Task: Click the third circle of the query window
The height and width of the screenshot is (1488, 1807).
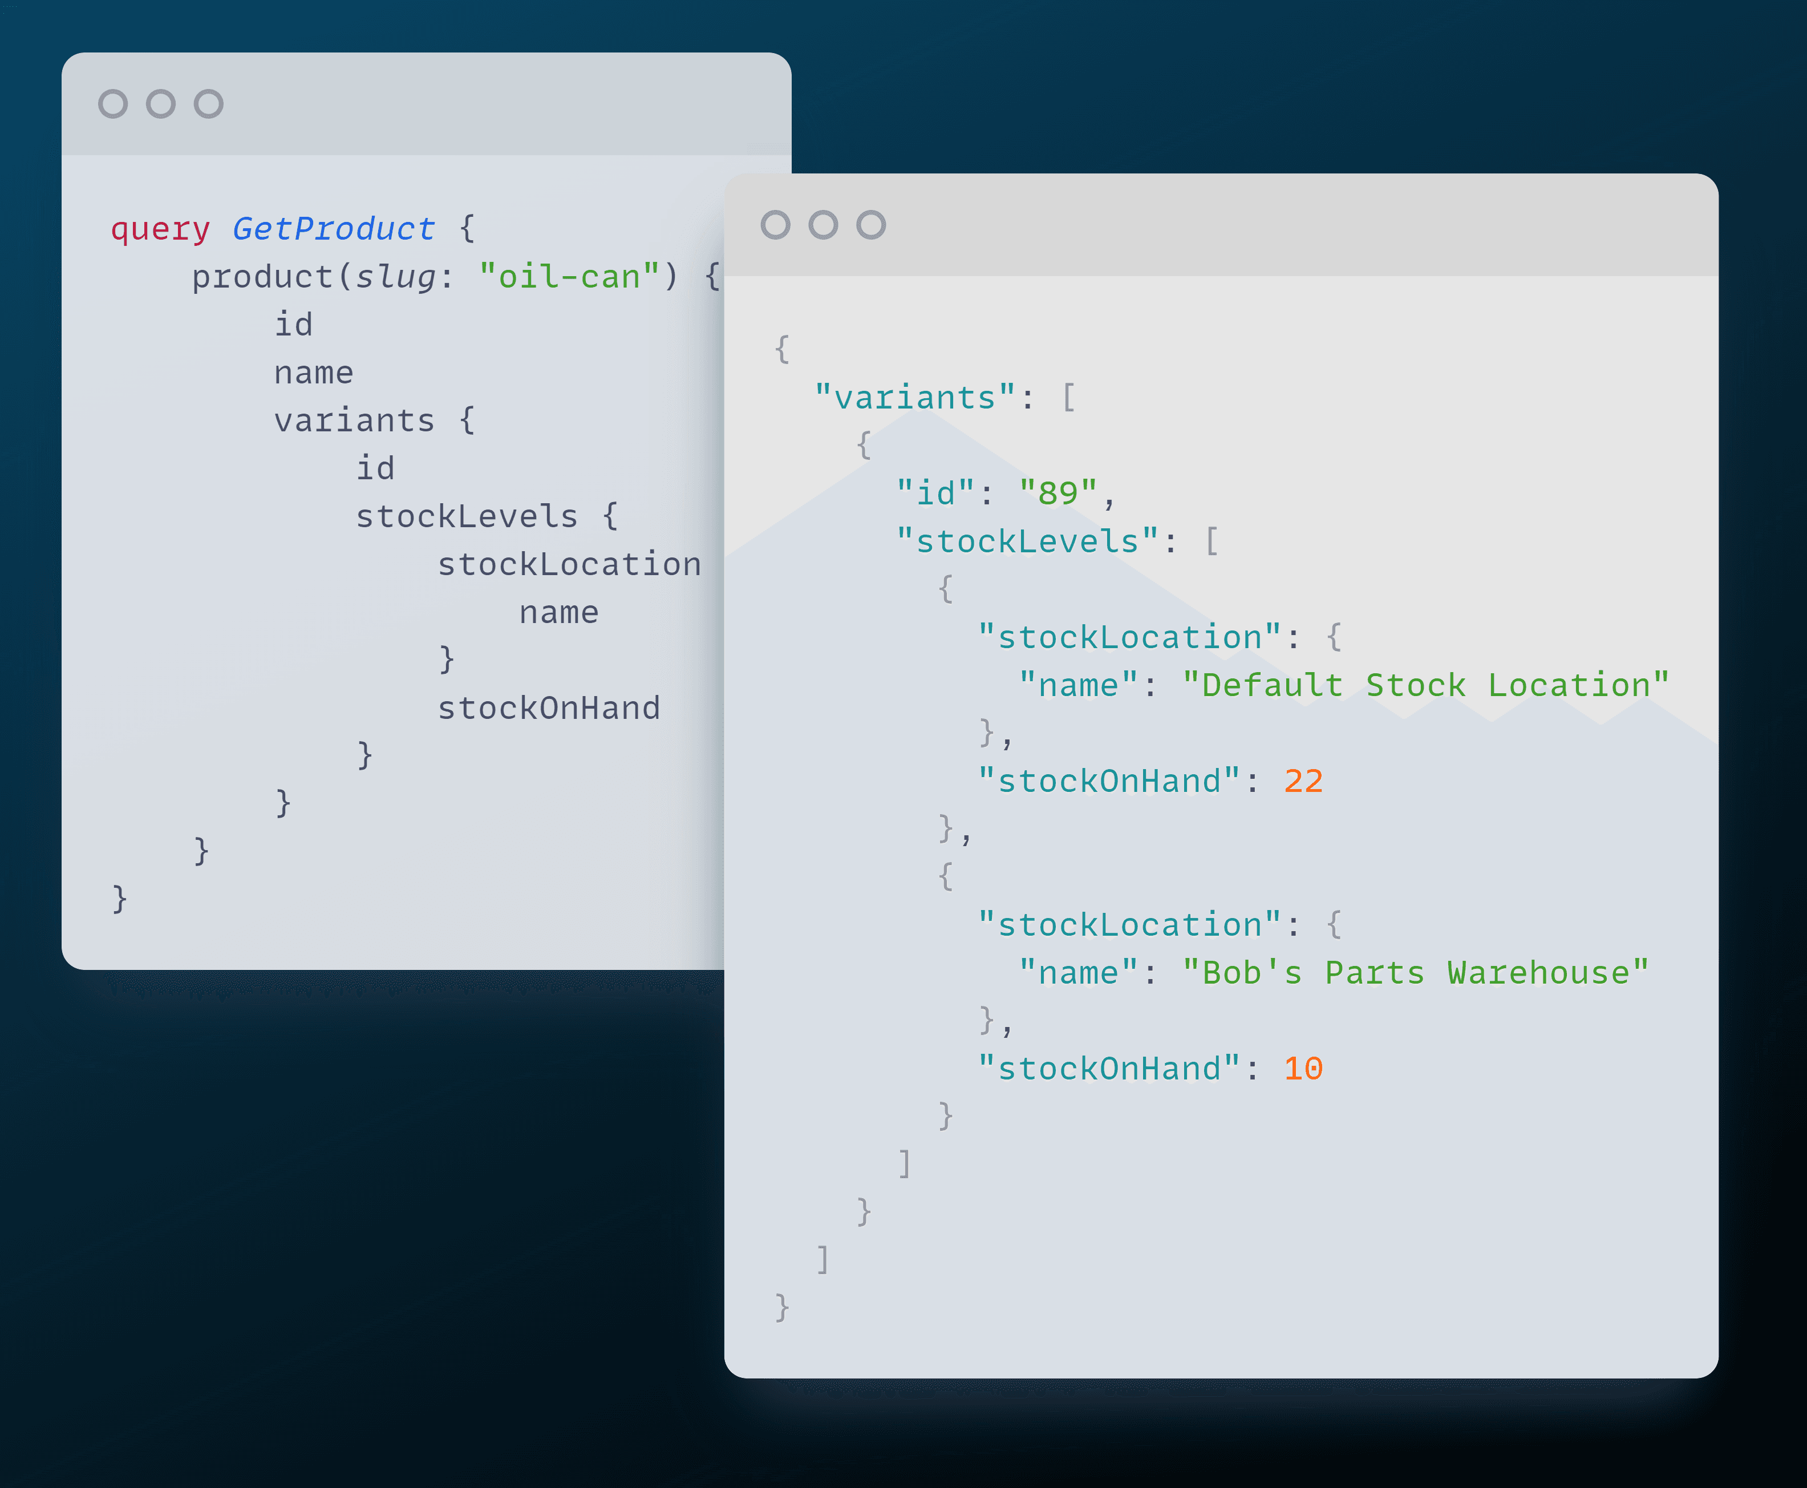Action: (208, 104)
